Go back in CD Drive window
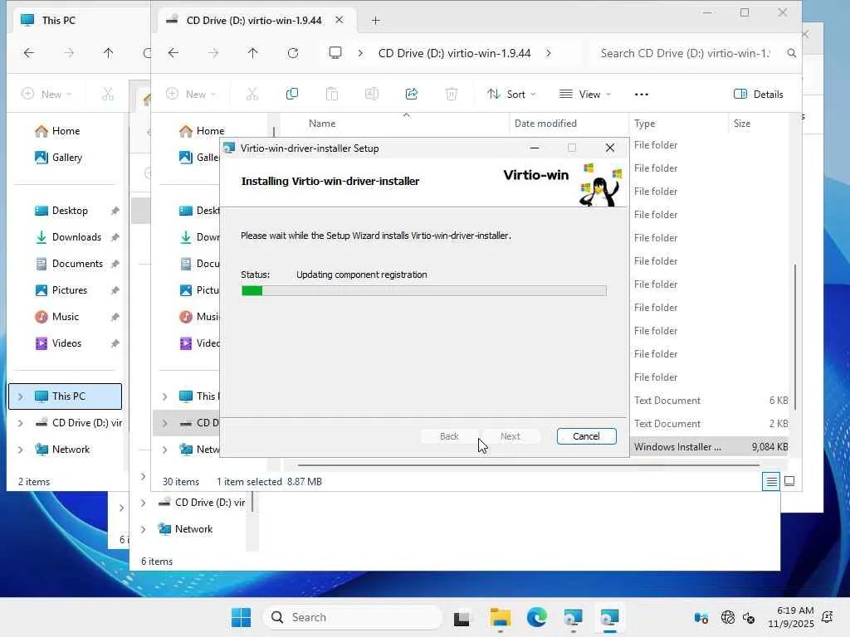Screen dimensions: 850x637 pyautogui.click(x=173, y=52)
